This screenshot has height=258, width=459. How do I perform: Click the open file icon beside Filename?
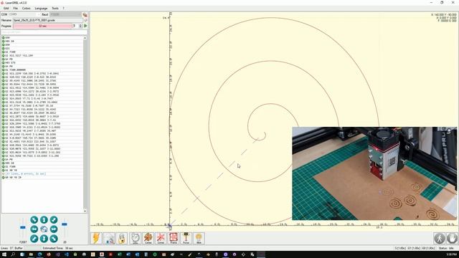tap(85, 20)
